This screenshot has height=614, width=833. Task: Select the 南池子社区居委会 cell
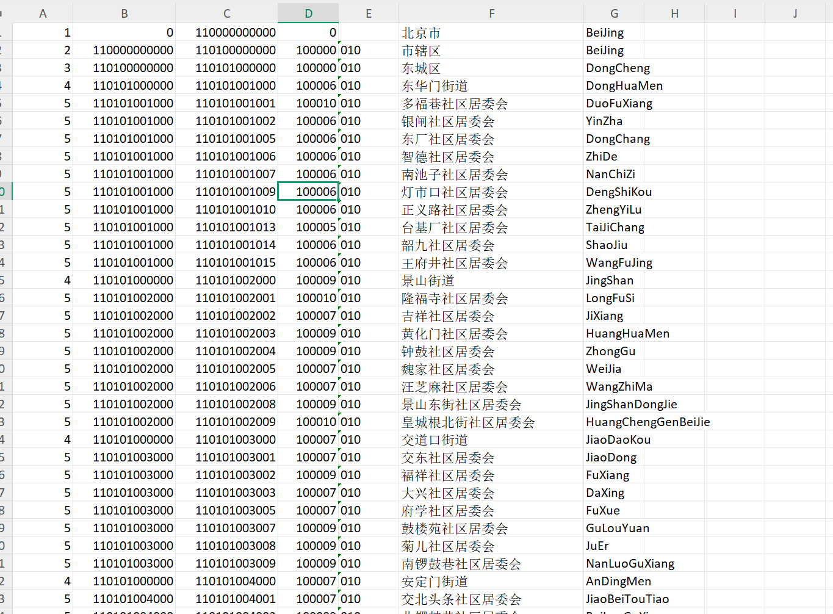(x=491, y=174)
